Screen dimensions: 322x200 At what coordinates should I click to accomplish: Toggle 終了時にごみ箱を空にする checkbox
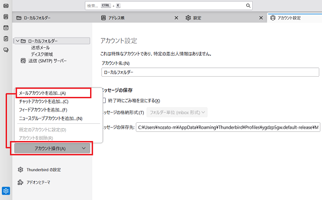pos(104,100)
